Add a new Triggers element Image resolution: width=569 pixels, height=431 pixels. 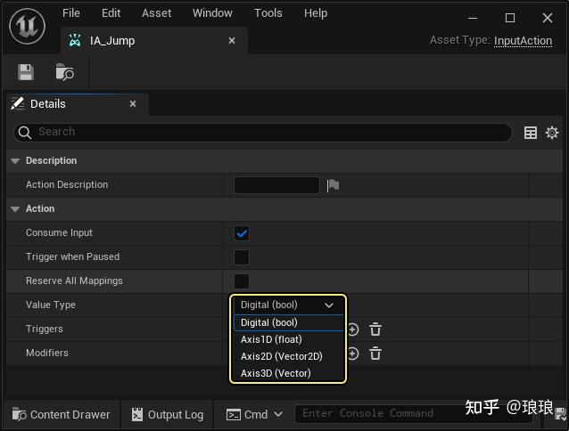353,329
